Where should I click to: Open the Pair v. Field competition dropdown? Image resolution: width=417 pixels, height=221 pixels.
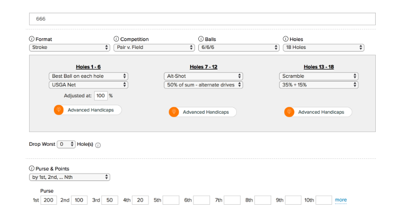[154, 47]
